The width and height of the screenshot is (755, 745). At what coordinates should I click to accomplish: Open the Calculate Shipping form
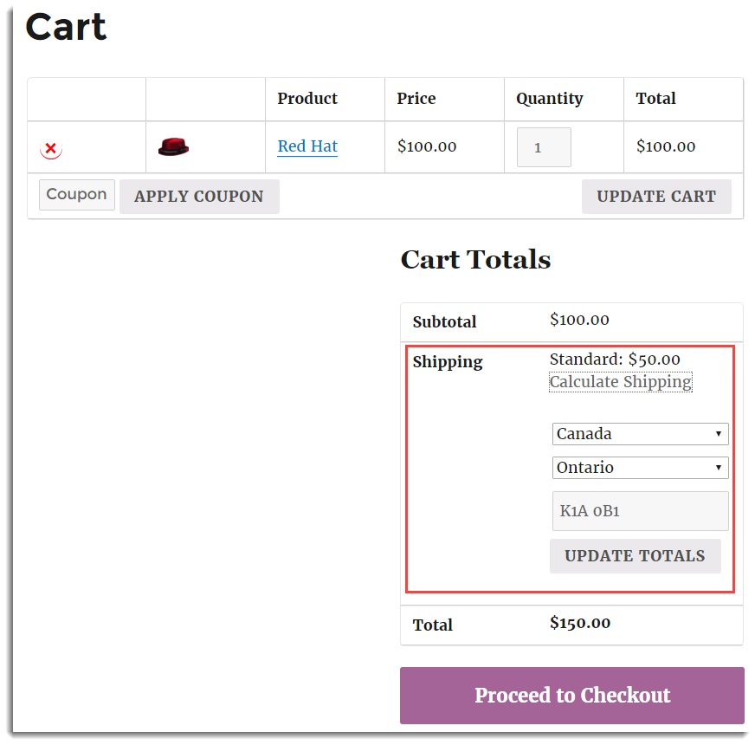pos(620,381)
